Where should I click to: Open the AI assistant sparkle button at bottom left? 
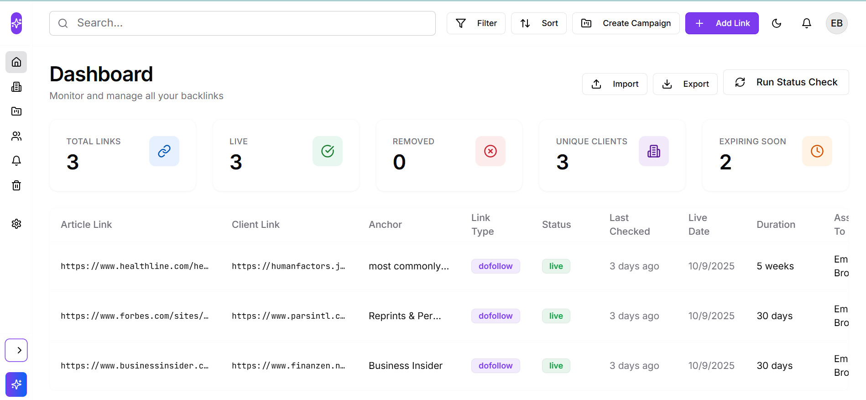(x=16, y=384)
